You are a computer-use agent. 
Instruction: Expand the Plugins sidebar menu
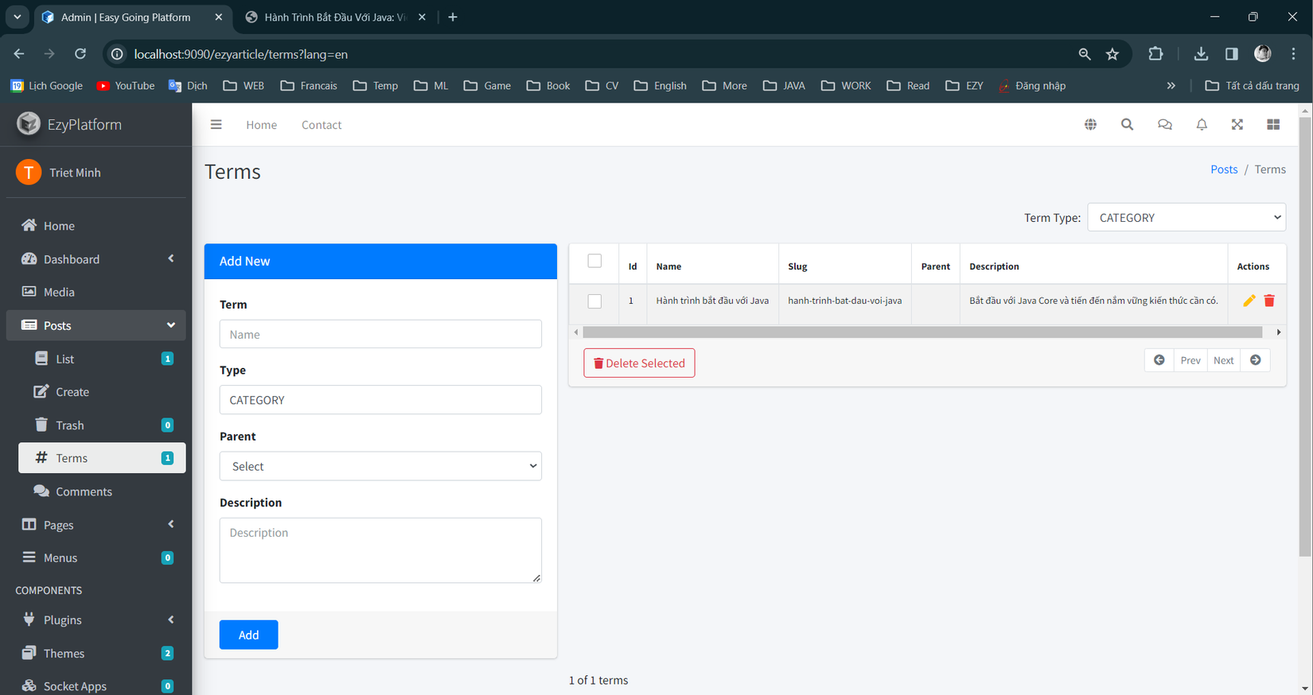coord(95,620)
